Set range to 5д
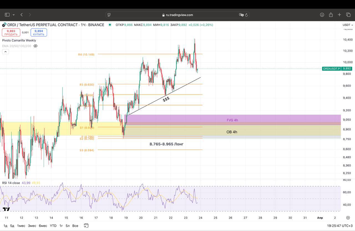Viewport: 355px width, 231px height. 12,226
